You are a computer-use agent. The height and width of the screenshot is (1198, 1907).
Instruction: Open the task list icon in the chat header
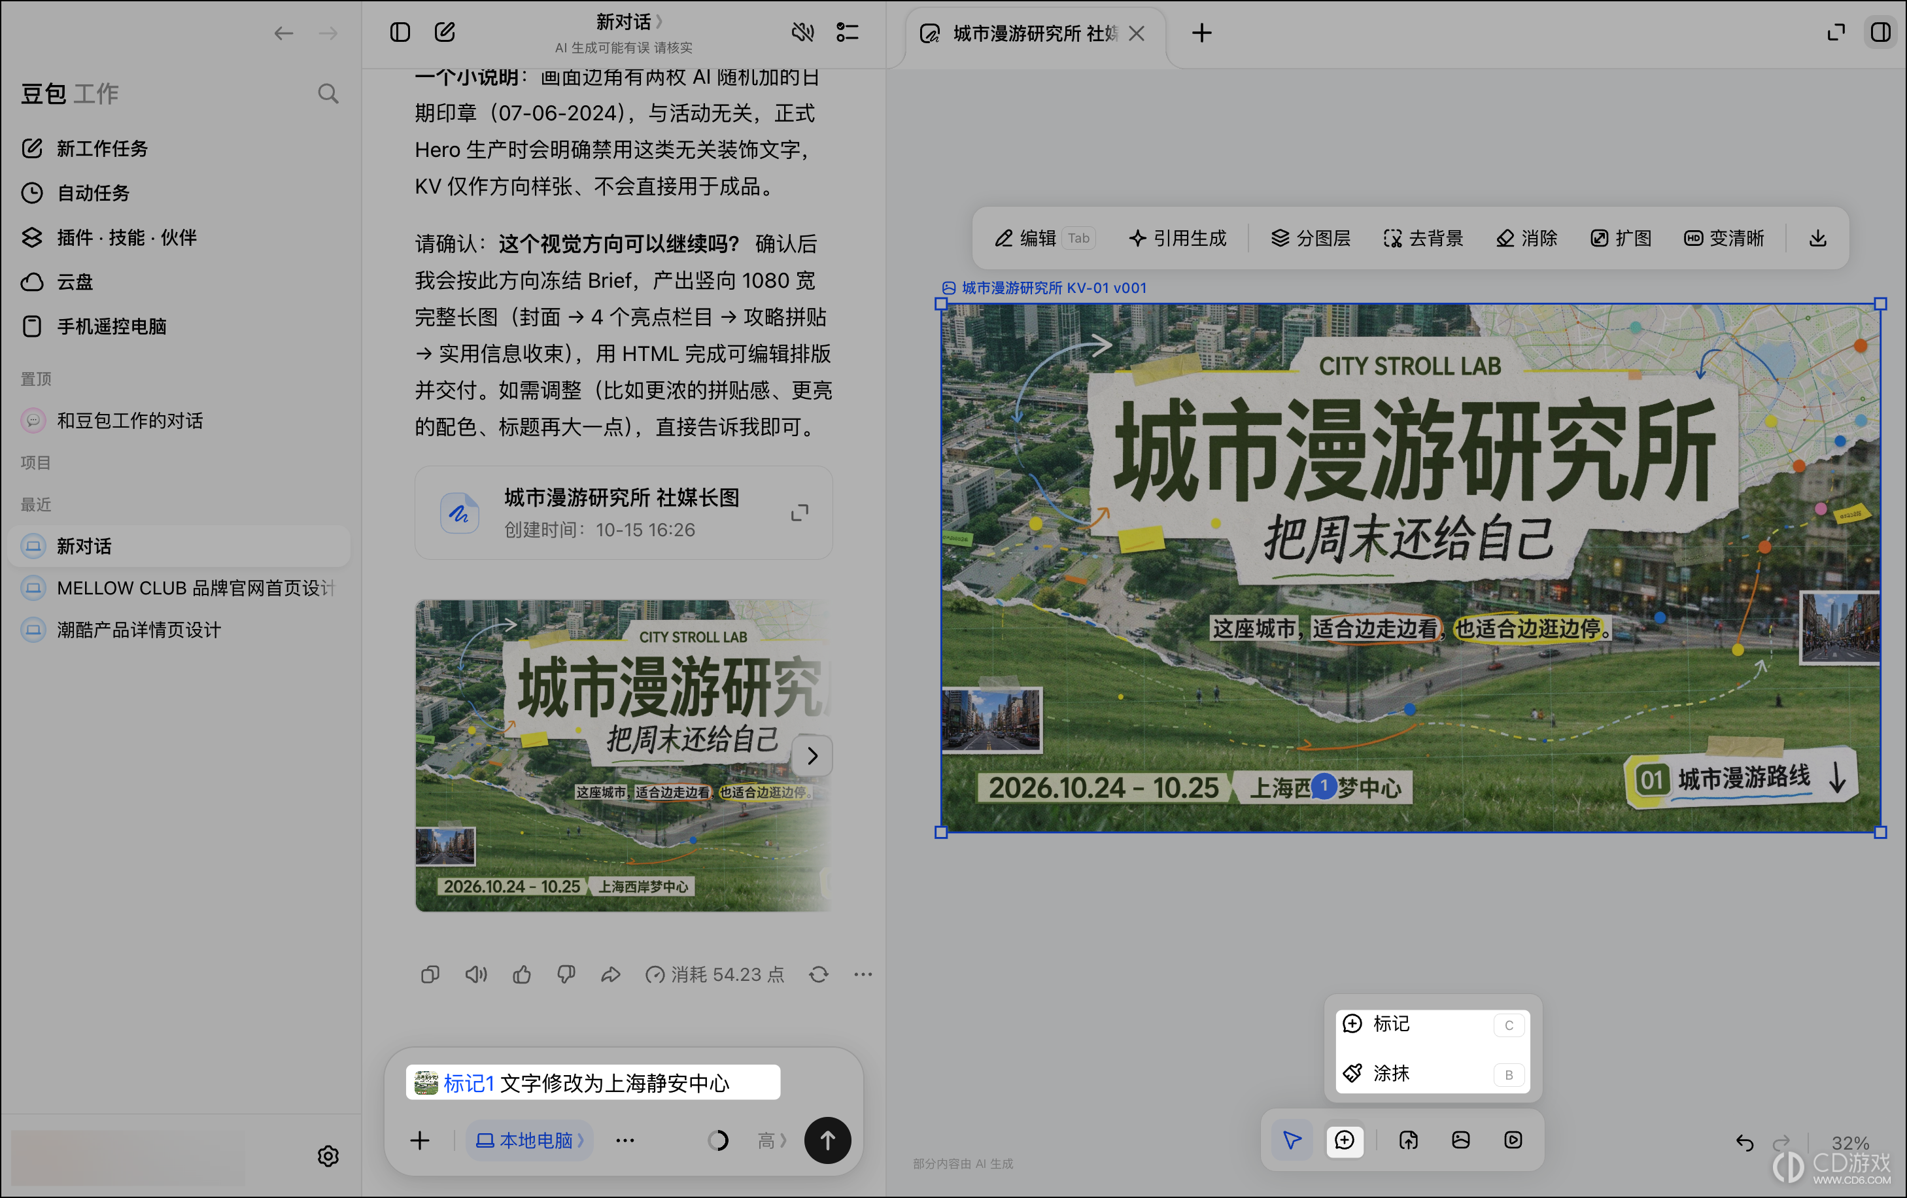(848, 33)
